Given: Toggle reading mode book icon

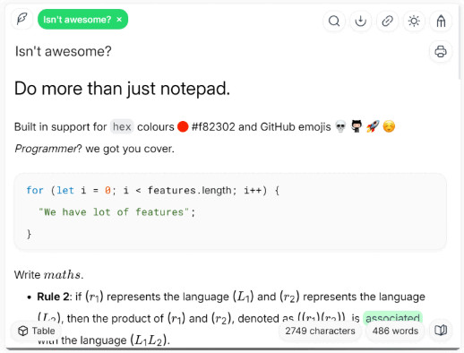Looking at the screenshot, I should coord(441,331).
